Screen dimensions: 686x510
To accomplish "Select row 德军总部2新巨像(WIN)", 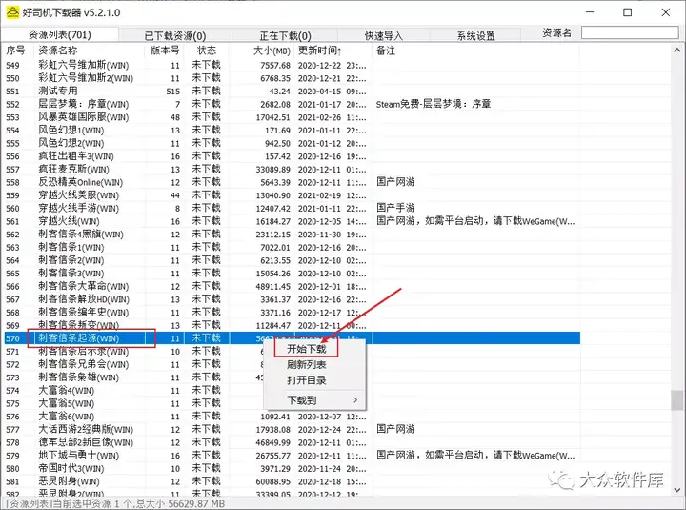I will click(x=293, y=442).
